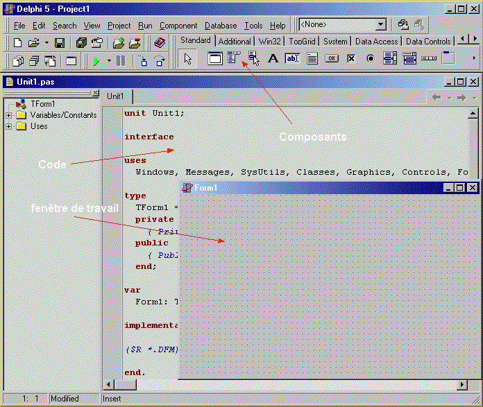Open the editor back-history dropdown arrow
Screen dimensions: 483x407
point(449,98)
